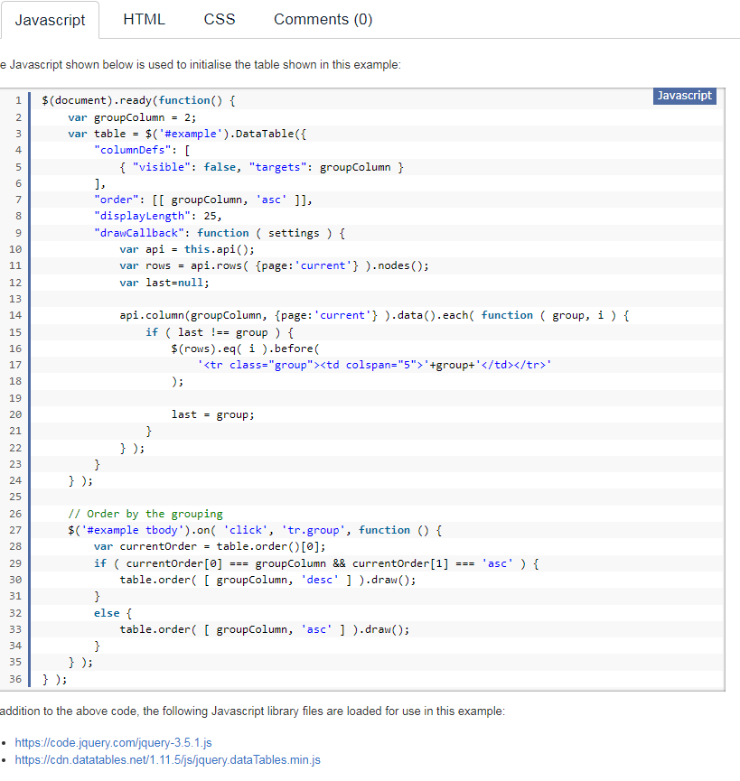Click the tr class="group" string line
Image resolution: width=740 pixels, height=781 pixels.
(x=374, y=365)
